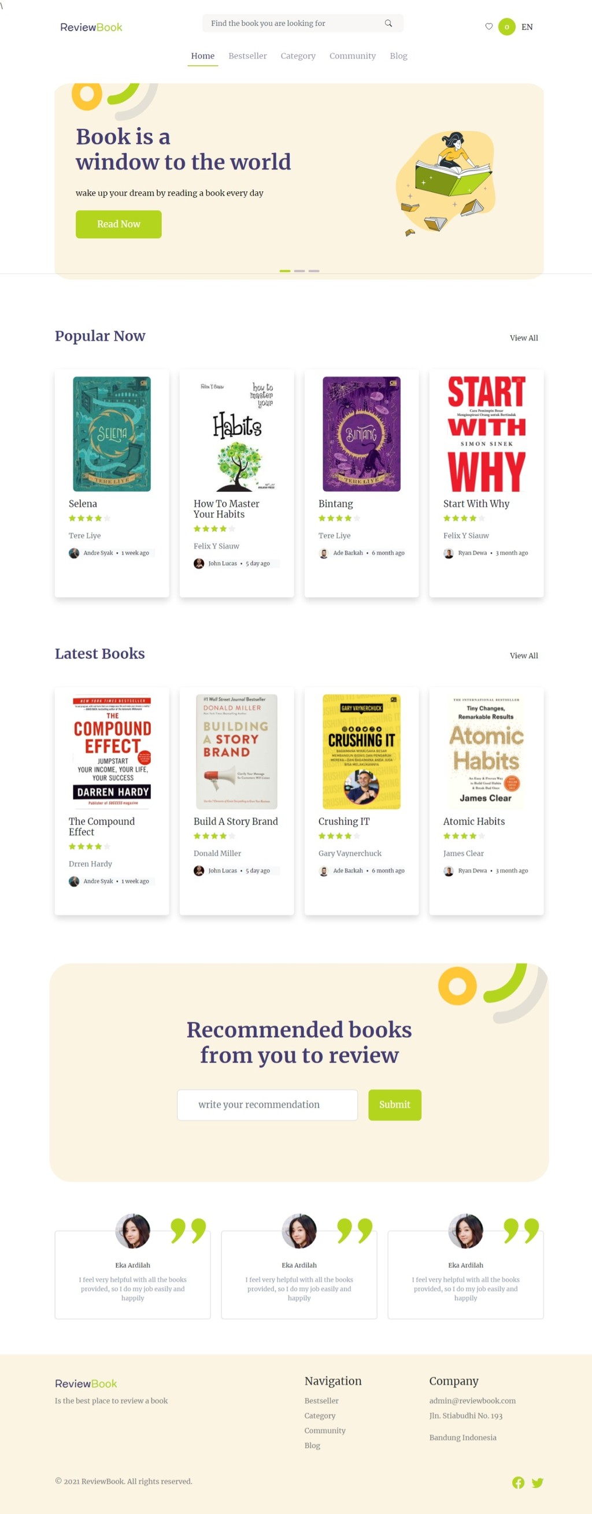
Task: Switch to the Community tab
Action: tap(352, 56)
